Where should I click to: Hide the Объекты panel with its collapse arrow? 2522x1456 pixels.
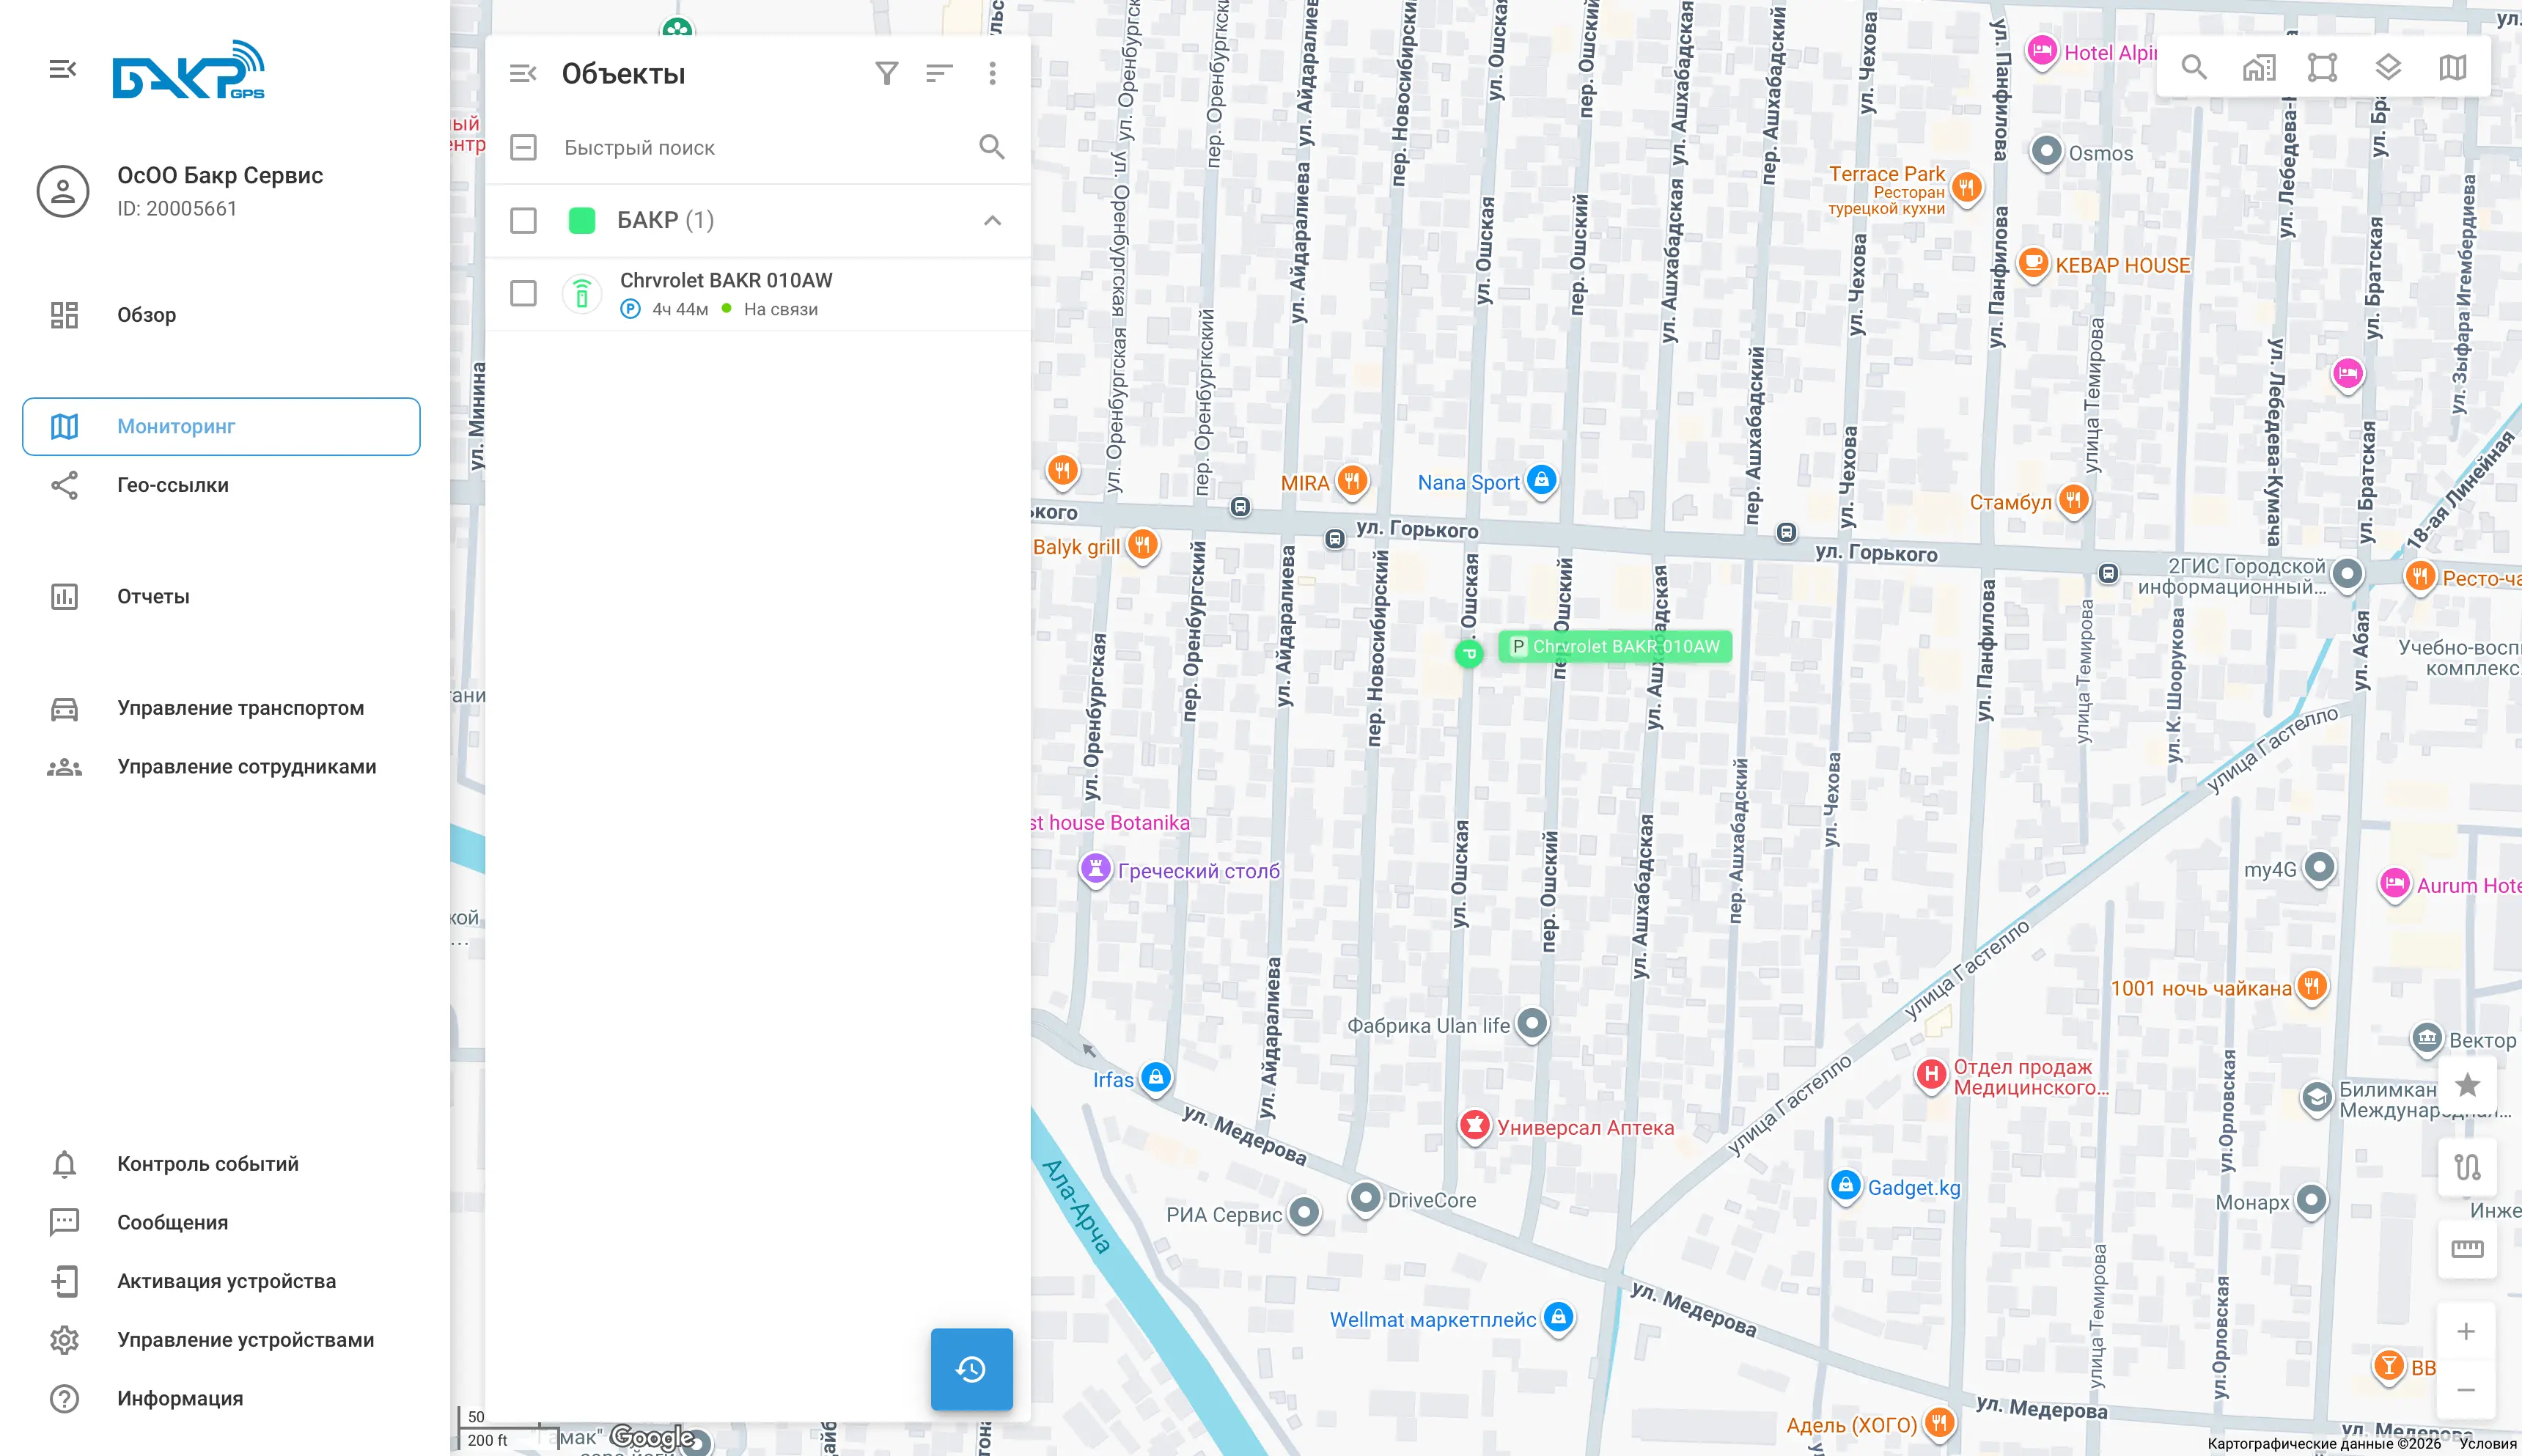[x=523, y=72]
